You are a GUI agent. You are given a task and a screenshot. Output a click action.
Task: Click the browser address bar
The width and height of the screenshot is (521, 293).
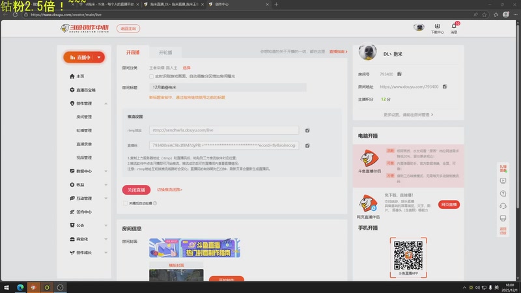tap(246, 14)
